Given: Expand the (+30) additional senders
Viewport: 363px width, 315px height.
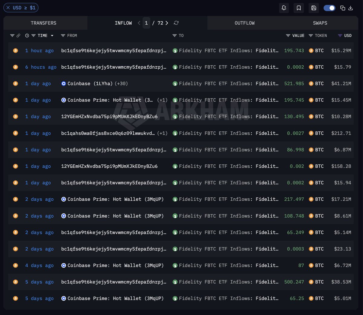Looking at the screenshot, I should point(121,83).
